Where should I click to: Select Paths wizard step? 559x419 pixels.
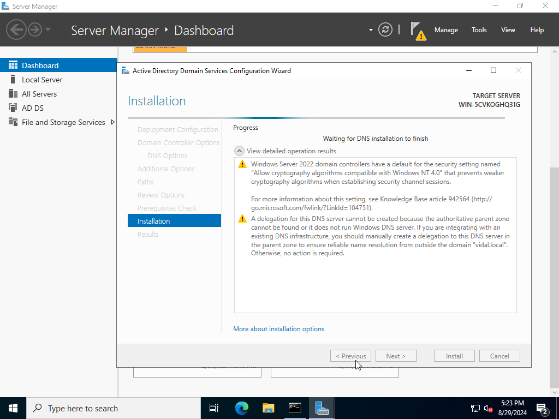(145, 182)
